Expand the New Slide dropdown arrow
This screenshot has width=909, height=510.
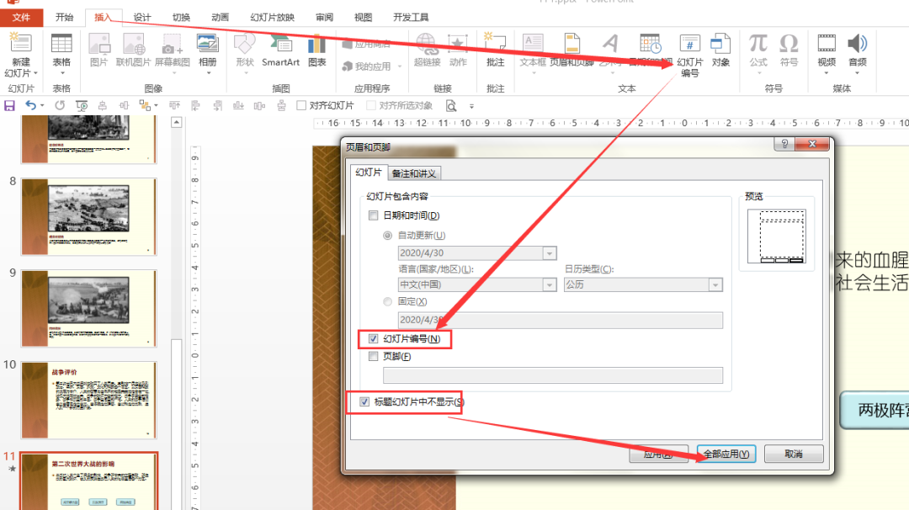pyautogui.click(x=35, y=73)
